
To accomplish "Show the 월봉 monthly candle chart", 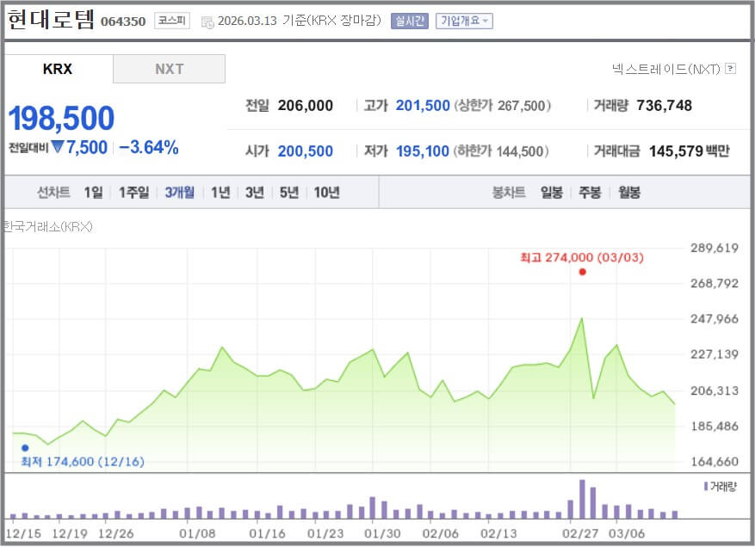I will coord(629,193).
